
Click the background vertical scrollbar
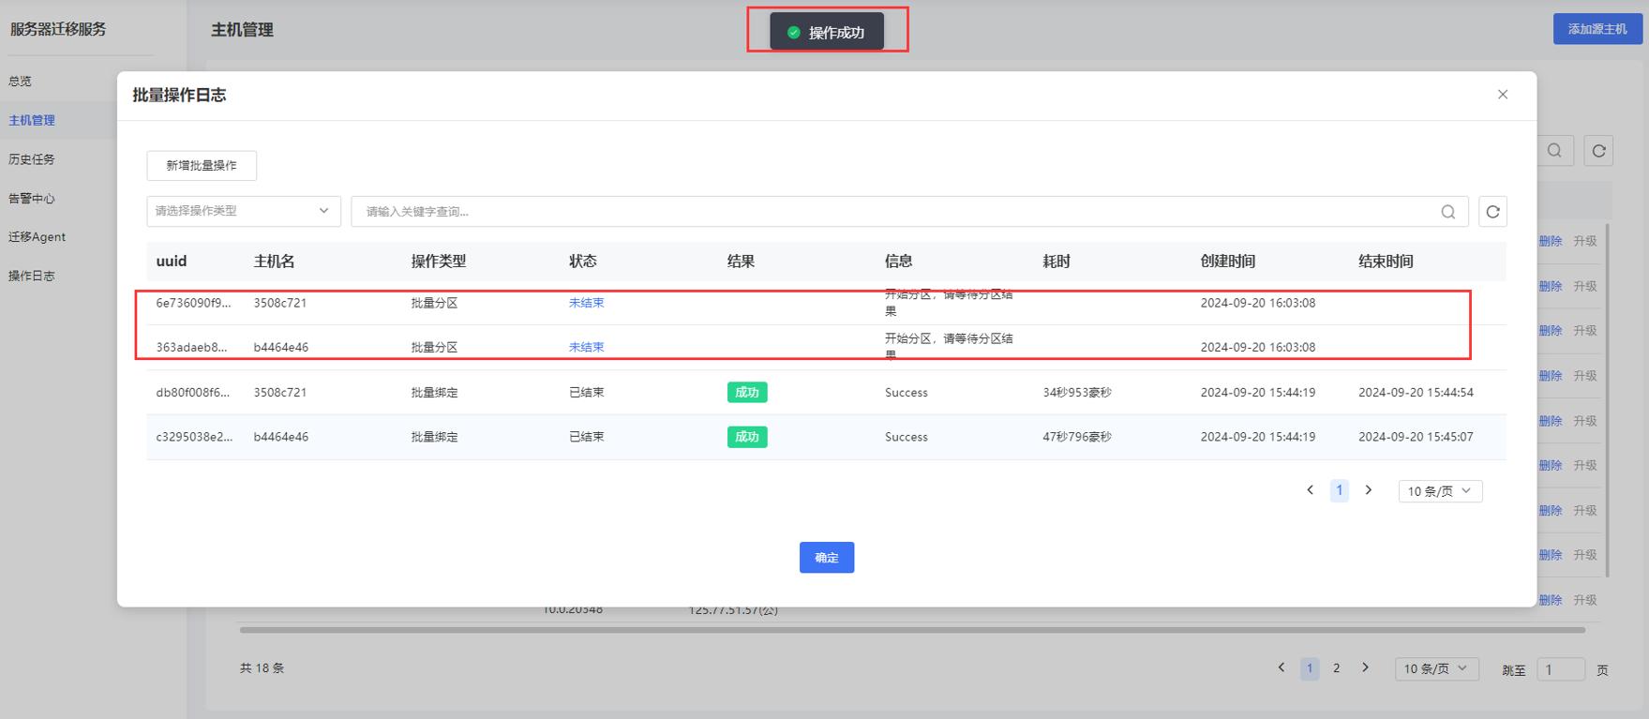coord(1609,400)
